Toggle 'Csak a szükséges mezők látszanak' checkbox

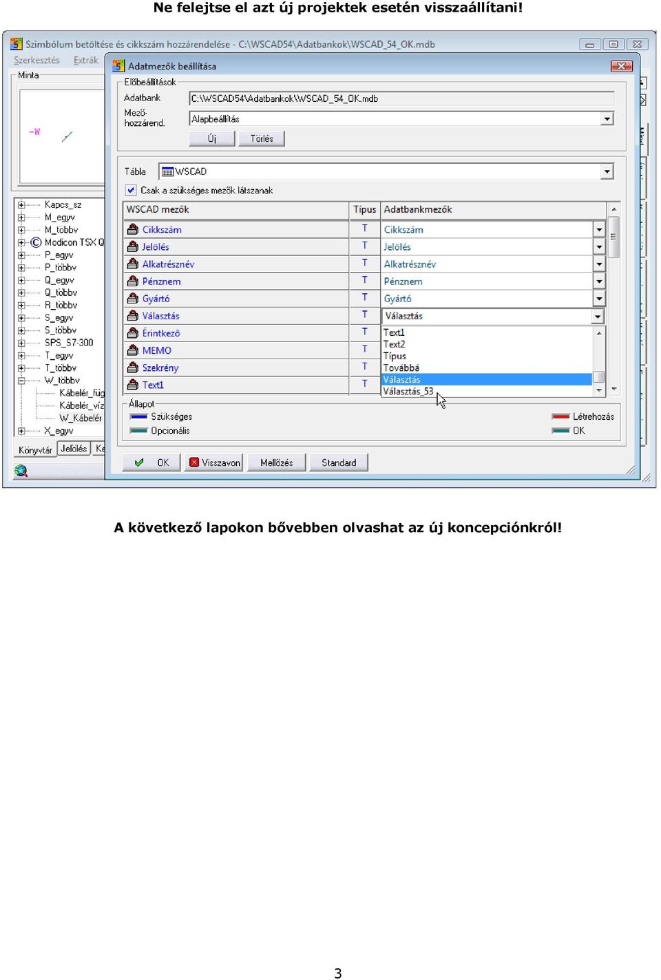pos(131,190)
